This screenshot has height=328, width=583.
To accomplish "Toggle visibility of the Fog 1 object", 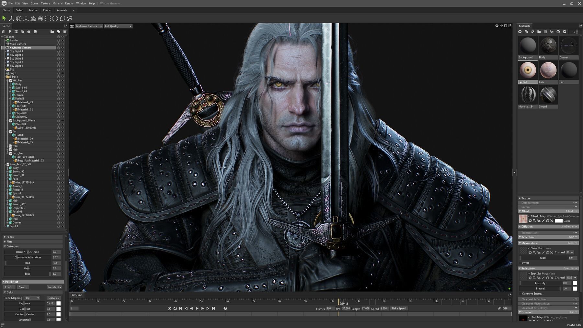I will coord(63,73).
